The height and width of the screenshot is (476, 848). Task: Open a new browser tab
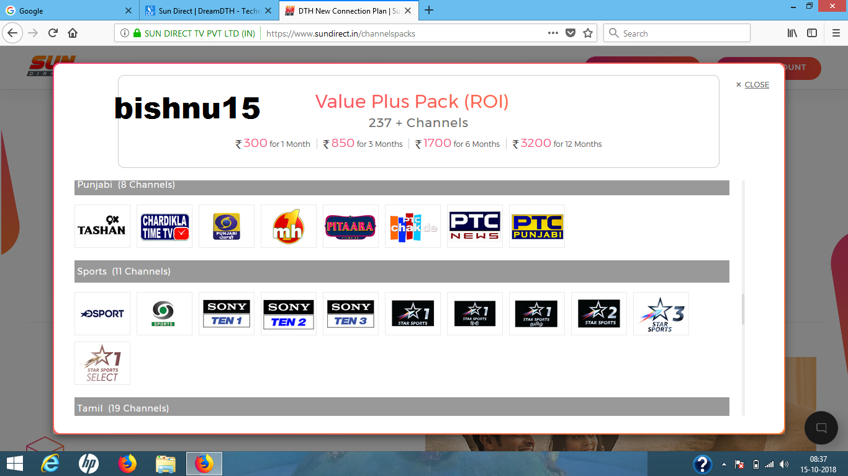[429, 10]
